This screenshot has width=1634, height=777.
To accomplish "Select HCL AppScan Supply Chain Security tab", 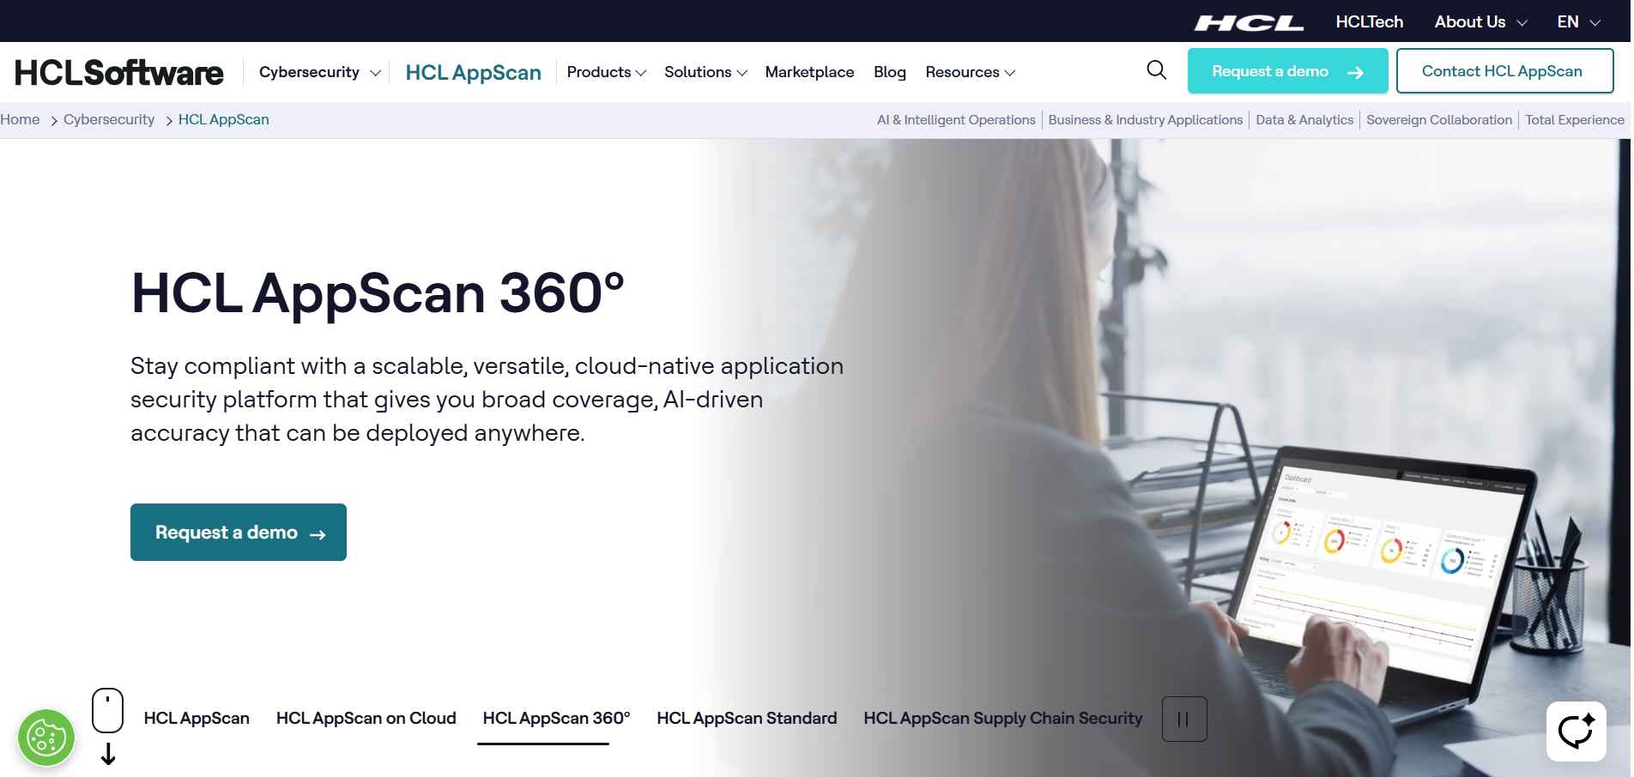I will pos(1002,718).
